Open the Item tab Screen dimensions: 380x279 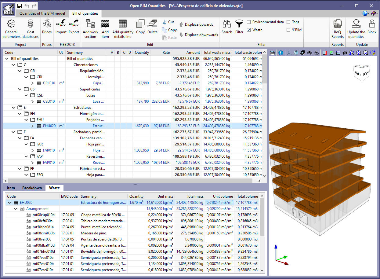point(11,188)
